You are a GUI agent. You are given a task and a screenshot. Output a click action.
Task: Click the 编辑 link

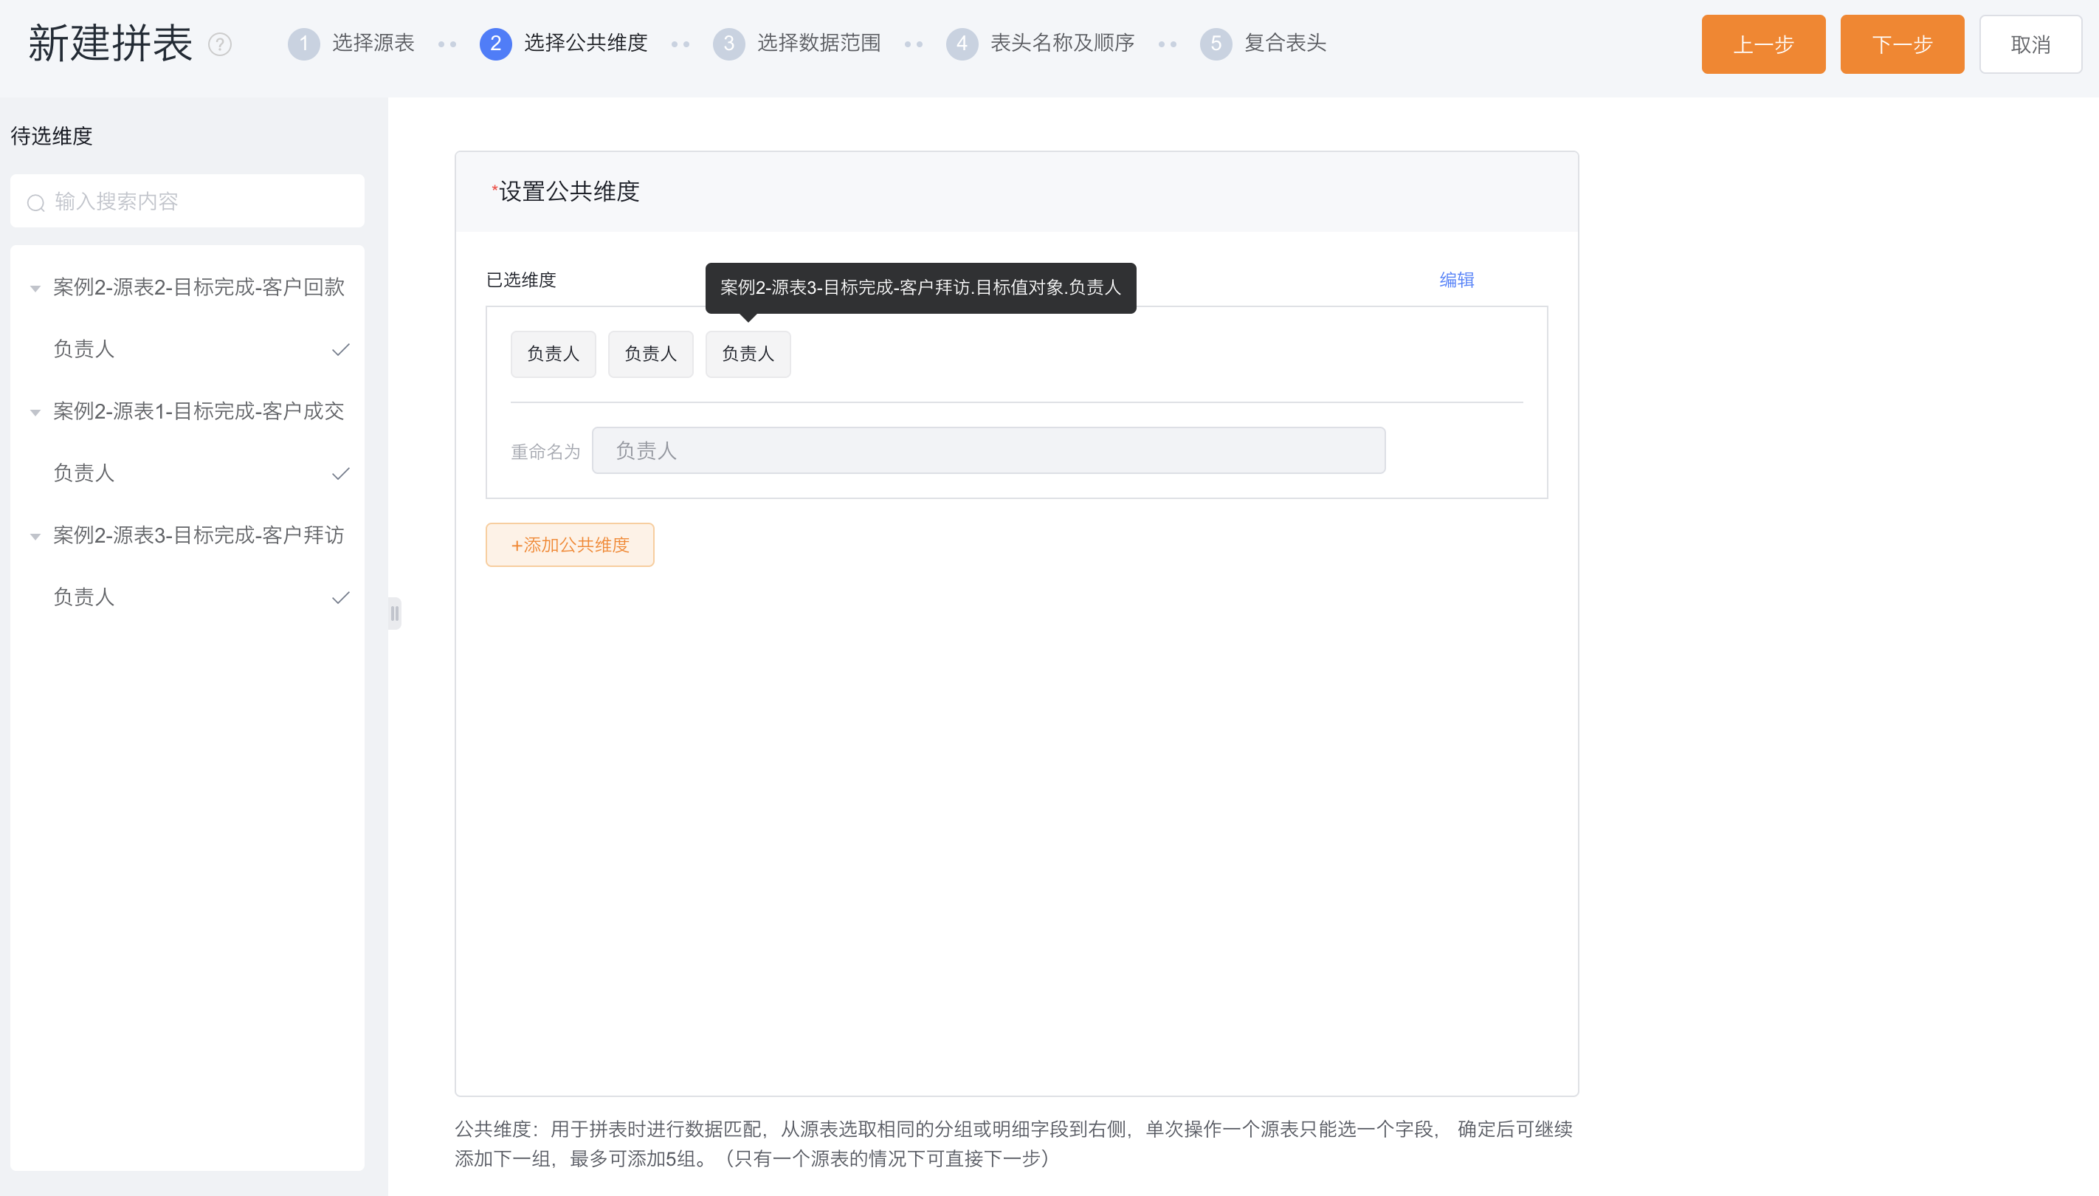tap(1457, 280)
